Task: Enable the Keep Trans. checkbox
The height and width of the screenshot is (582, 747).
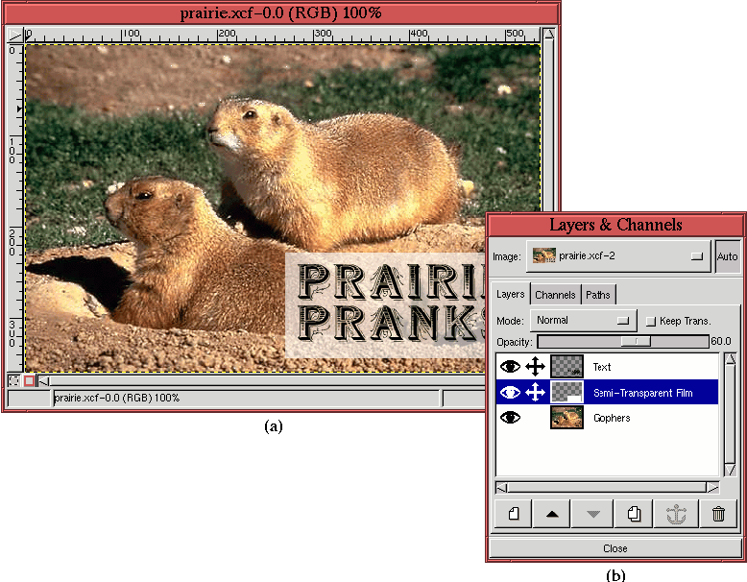Action: point(651,321)
